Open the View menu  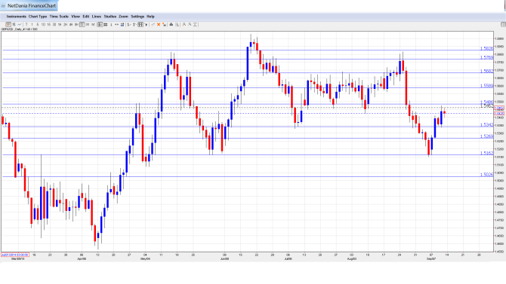click(x=76, y=17)
